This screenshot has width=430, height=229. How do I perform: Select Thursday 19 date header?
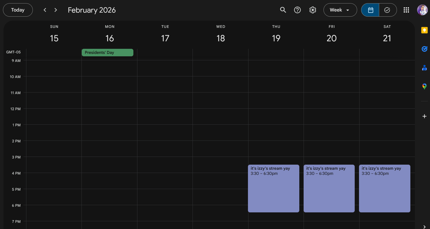coord(276,38)
